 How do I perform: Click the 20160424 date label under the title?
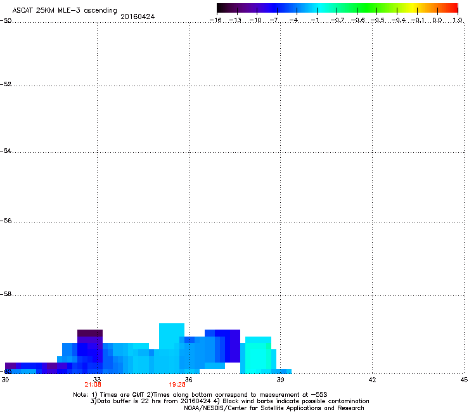(x=138, y=16)
